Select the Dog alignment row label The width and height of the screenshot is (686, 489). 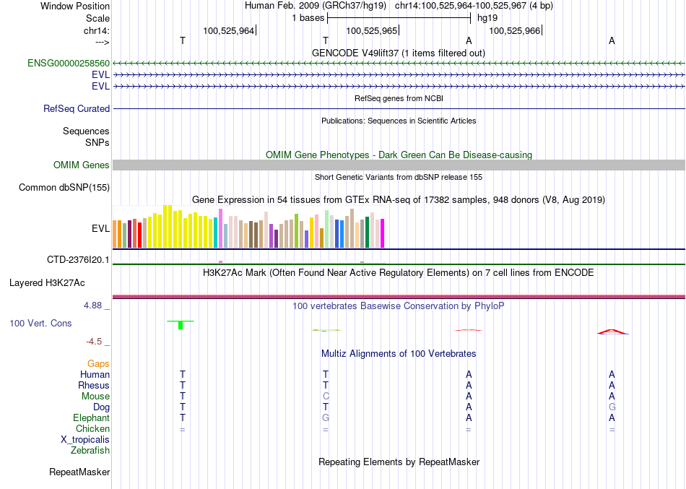click(101, 407)
